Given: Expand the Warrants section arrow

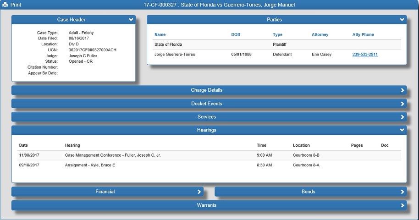Looking at the screenshot, I should pos(402,205).
